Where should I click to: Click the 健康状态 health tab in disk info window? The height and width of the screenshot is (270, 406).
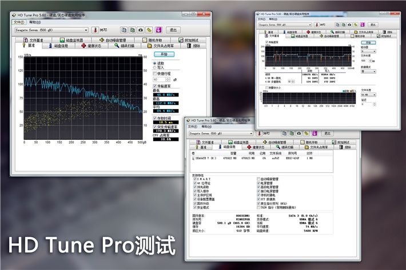[255, 147]
